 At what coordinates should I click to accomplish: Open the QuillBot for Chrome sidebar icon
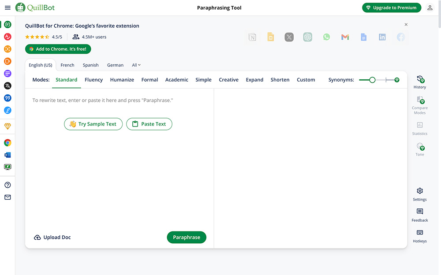coord(7,143)
